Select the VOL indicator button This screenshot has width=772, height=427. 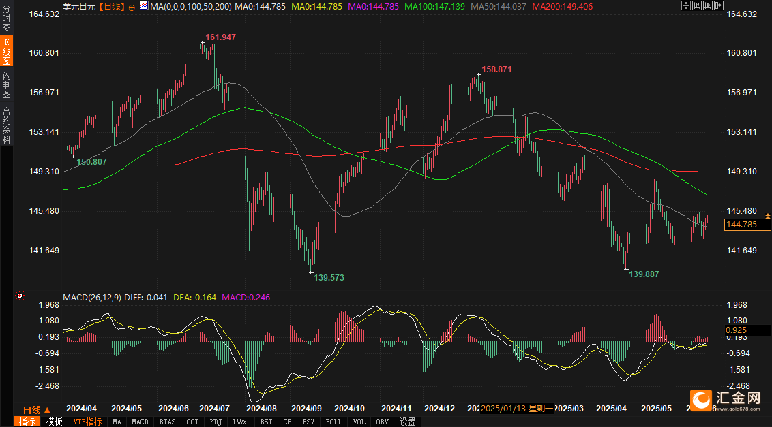(359, 422)
